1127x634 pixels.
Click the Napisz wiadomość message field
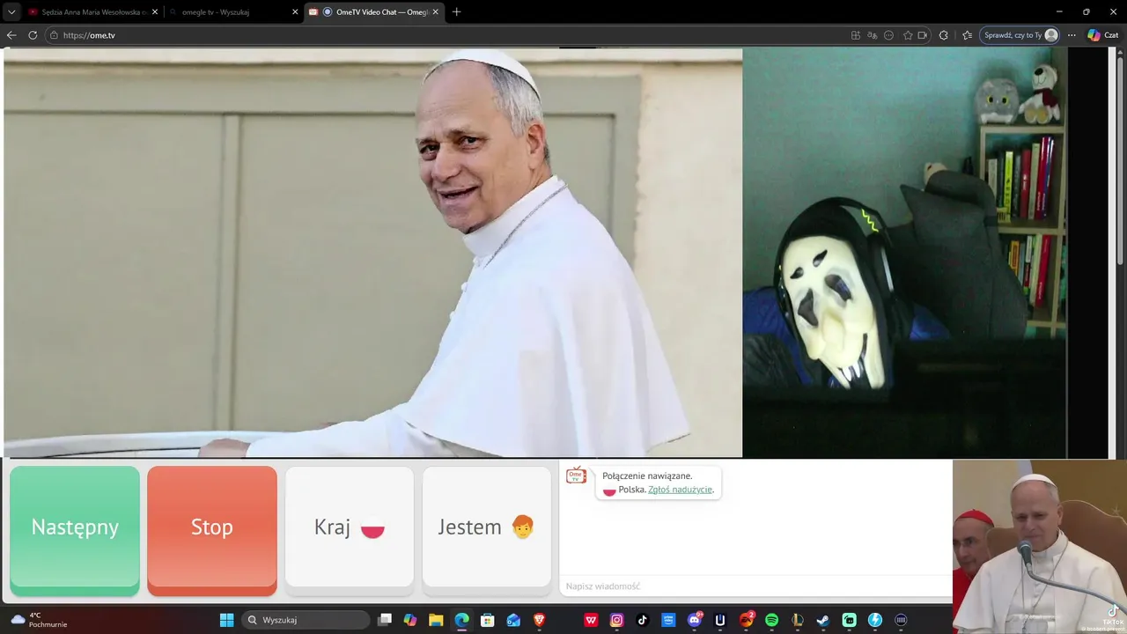(x=755, y=586)
